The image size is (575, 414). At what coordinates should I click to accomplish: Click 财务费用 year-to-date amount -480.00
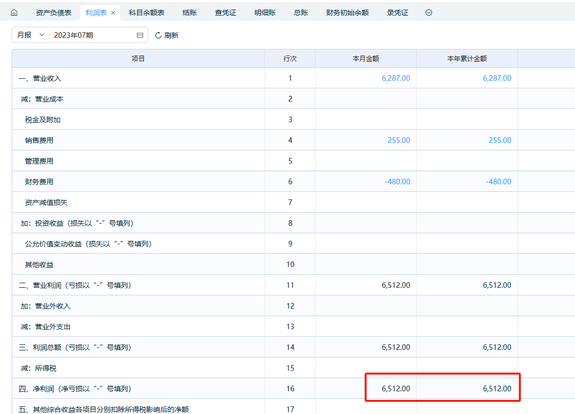point(498,182)
